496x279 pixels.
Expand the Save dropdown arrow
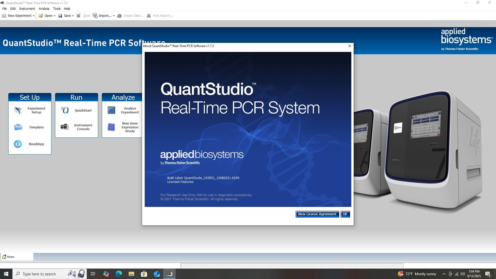[73, 16]
